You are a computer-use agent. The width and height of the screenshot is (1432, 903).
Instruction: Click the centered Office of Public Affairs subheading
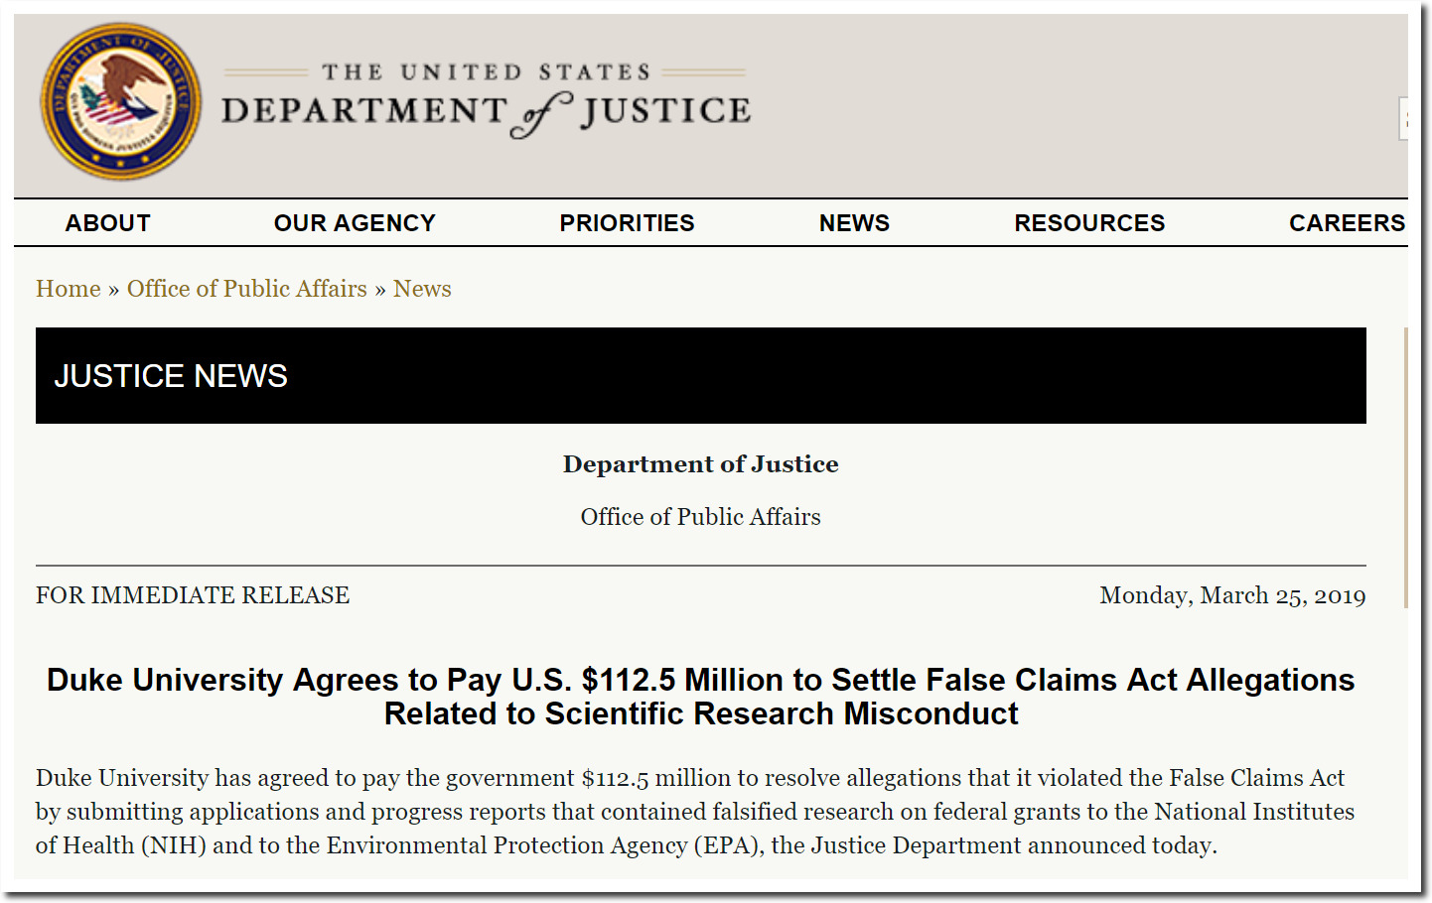[701, 517]
